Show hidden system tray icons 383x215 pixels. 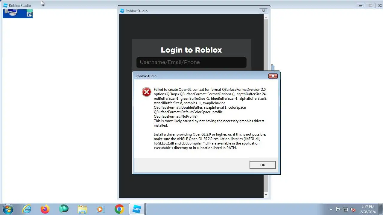(331, 209)
